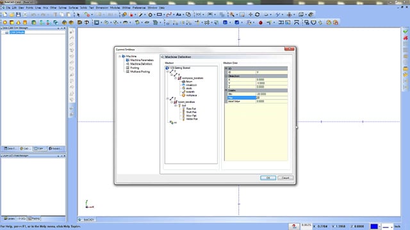Click the red dot toolbar icon
This screenshot has width=410, height=230.
tap(261, 23)
